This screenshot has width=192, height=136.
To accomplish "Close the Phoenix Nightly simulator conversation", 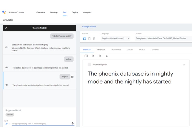I will (6, 28).
